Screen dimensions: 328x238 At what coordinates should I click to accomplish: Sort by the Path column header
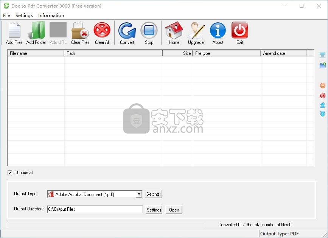tap(113, 53)
